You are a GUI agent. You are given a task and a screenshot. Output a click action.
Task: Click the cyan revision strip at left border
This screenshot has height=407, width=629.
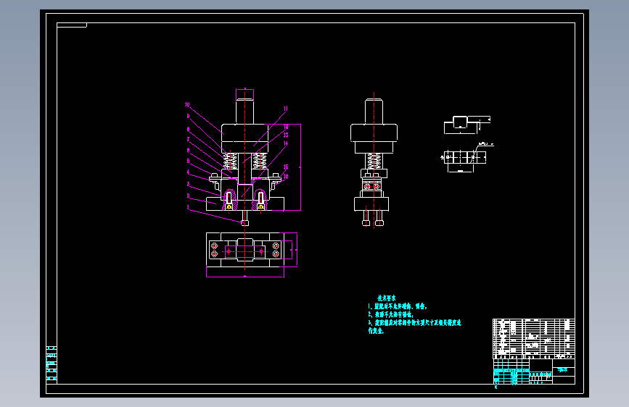tap(52, 364)
